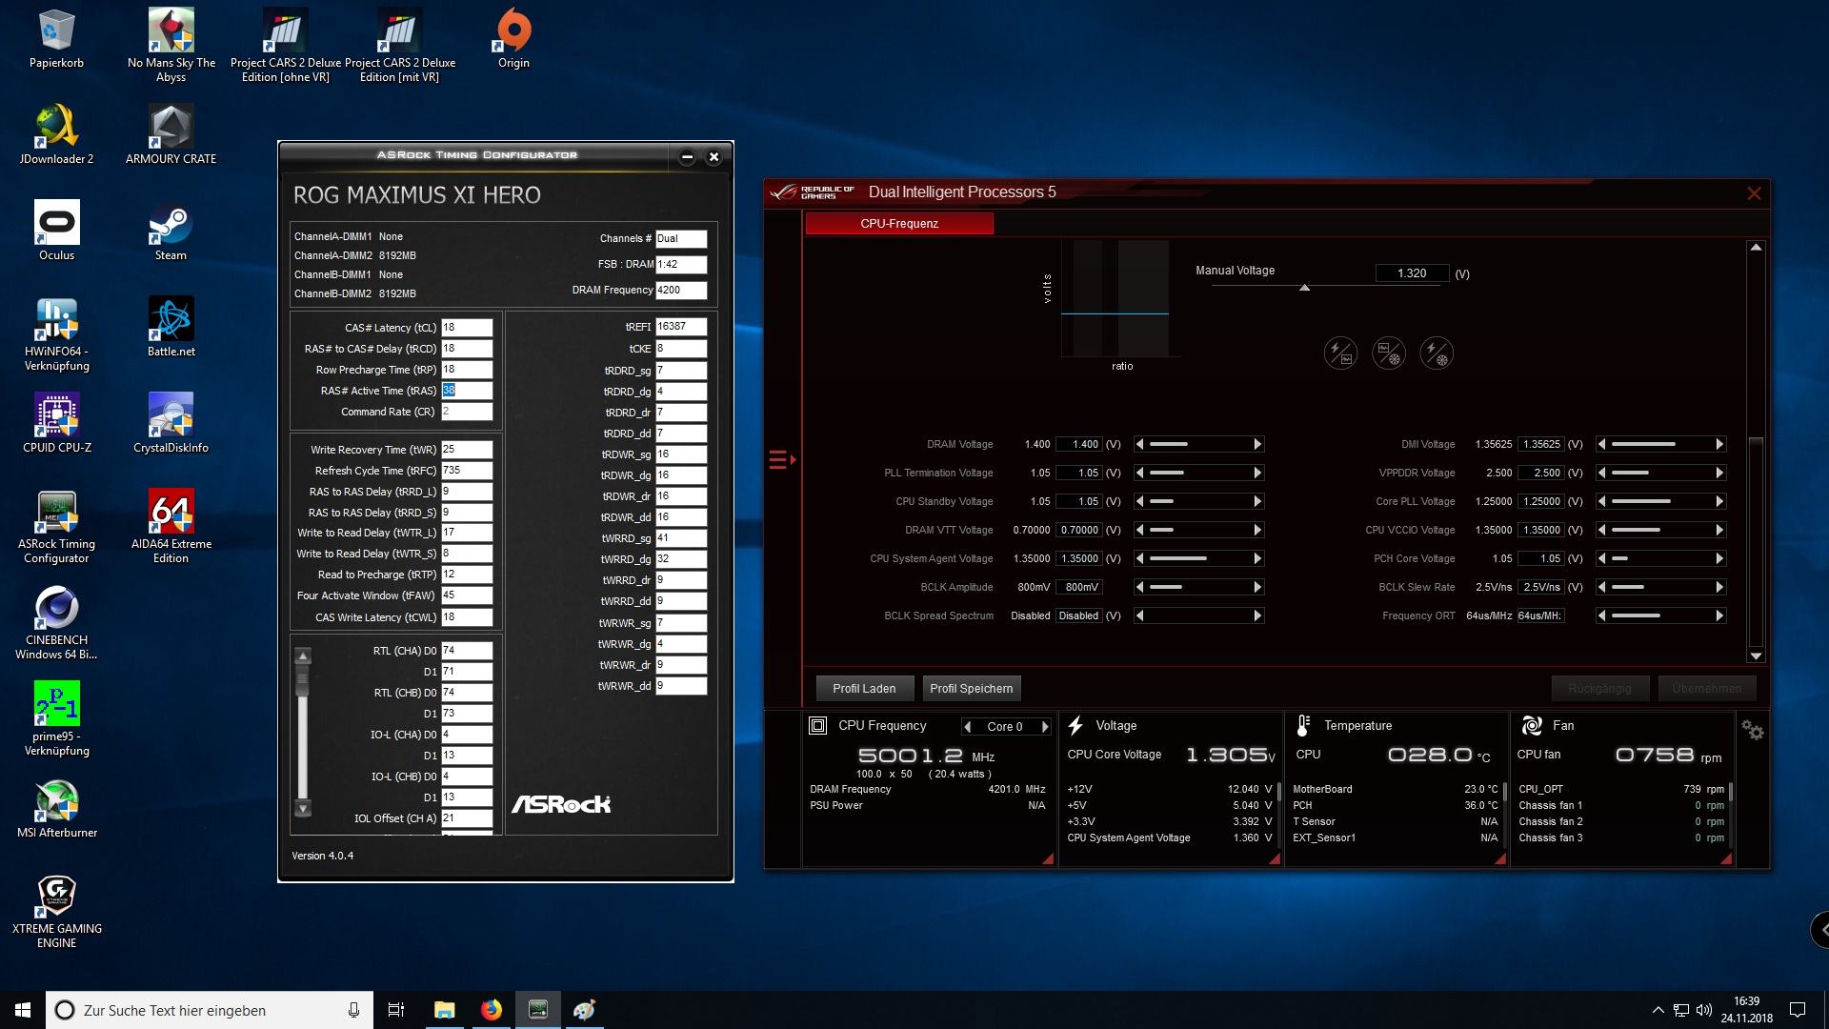Open Firefox from the taskbar
The width and height of the screenshot is (1829, 1029).
pyautogui.click(x=491, y=1010)
